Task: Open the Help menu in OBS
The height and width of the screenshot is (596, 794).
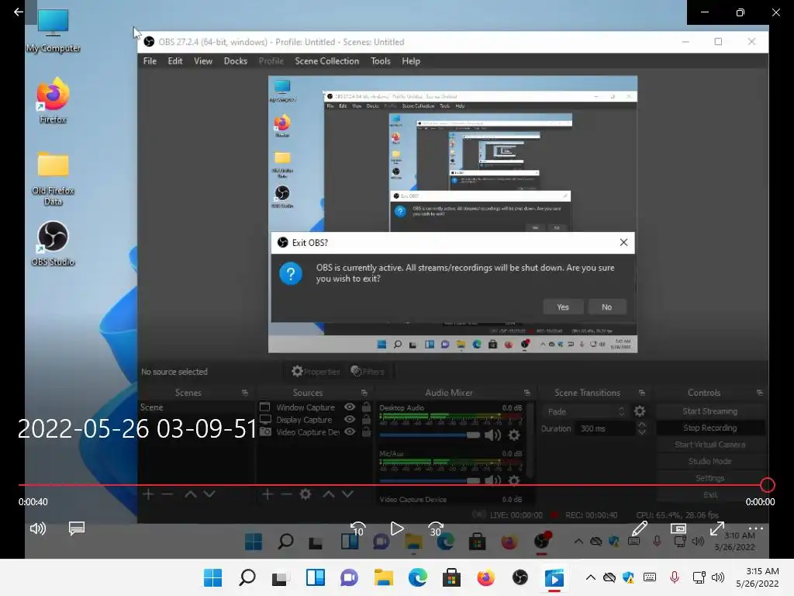Action: coord(411,61)
